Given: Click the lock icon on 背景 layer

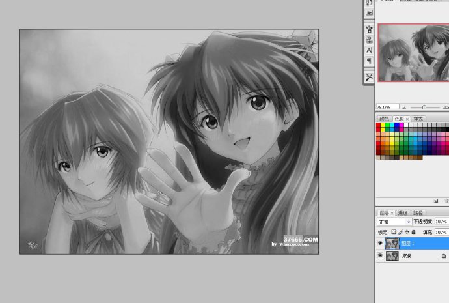Looking at the screenshot, I should point(444,256).
